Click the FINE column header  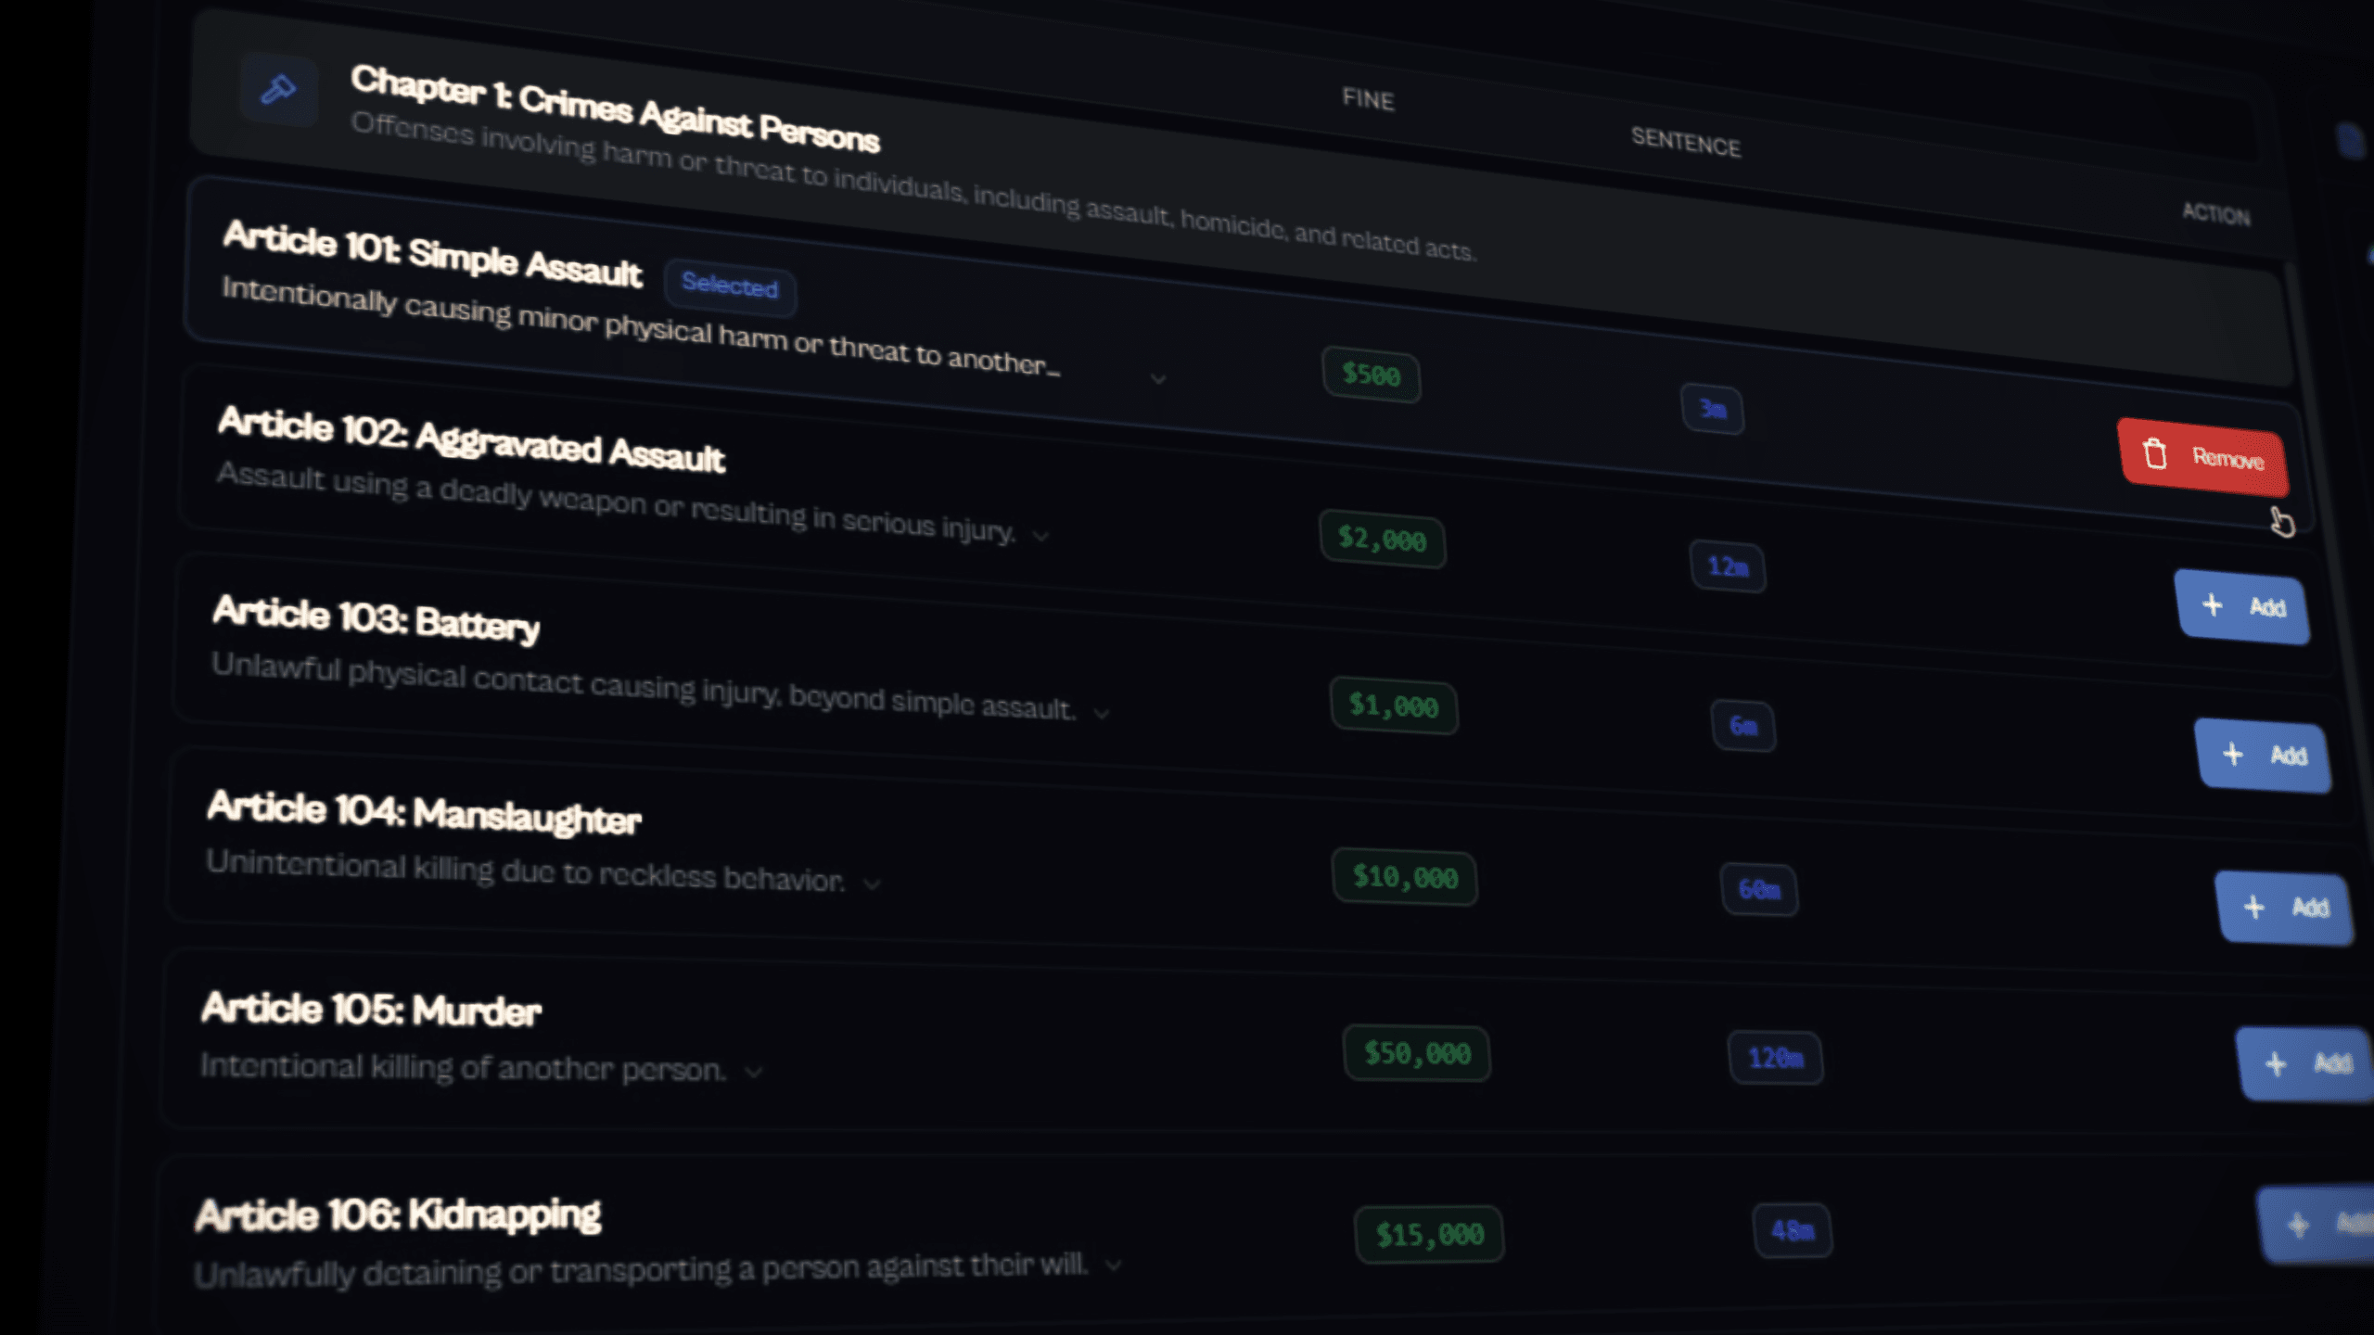1366,101
